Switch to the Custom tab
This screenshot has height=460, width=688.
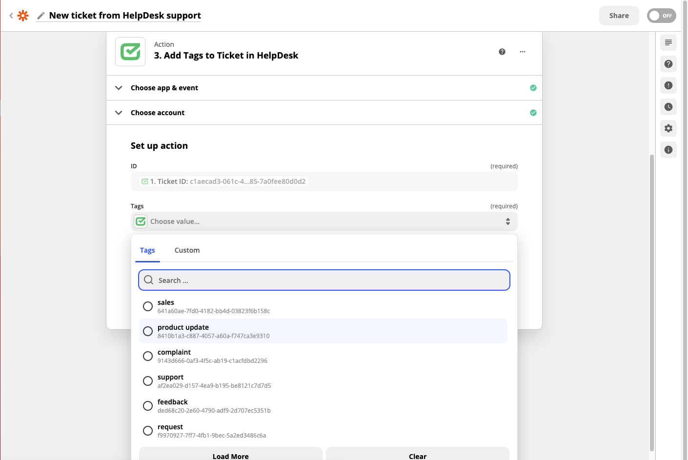[187, 250]
